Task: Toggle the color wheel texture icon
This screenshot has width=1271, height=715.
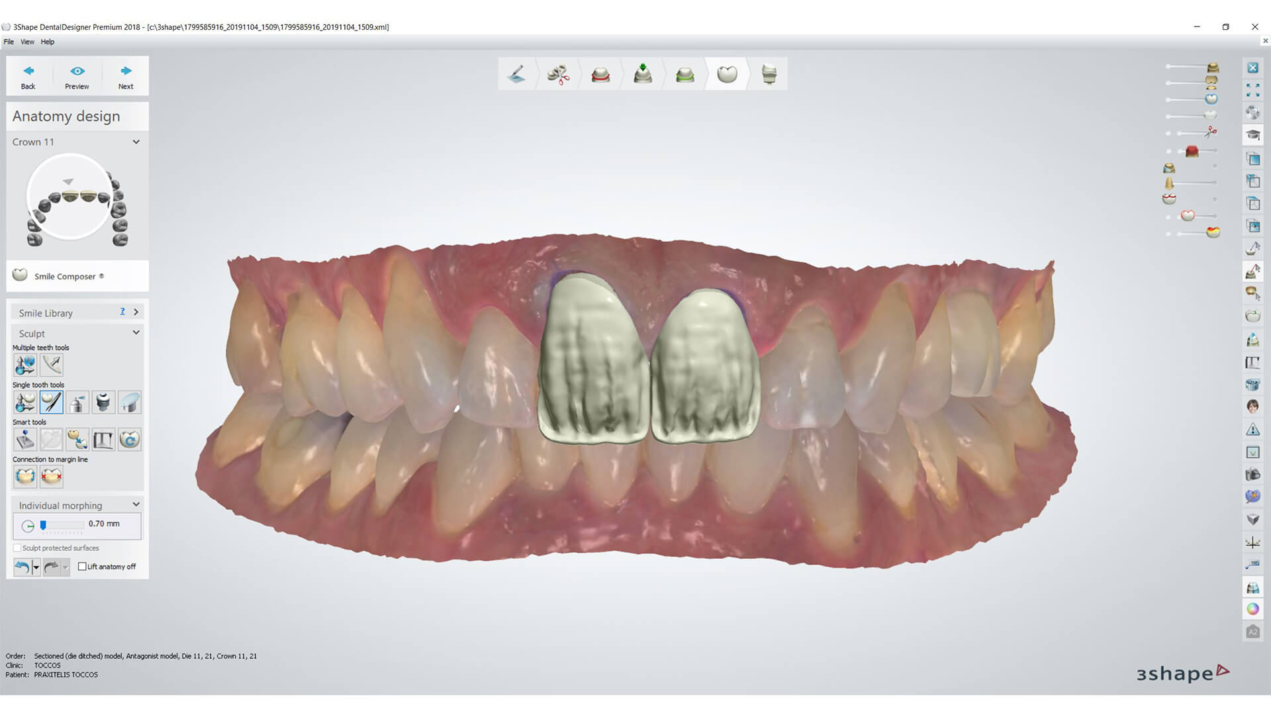Action: click(1252, 609)
